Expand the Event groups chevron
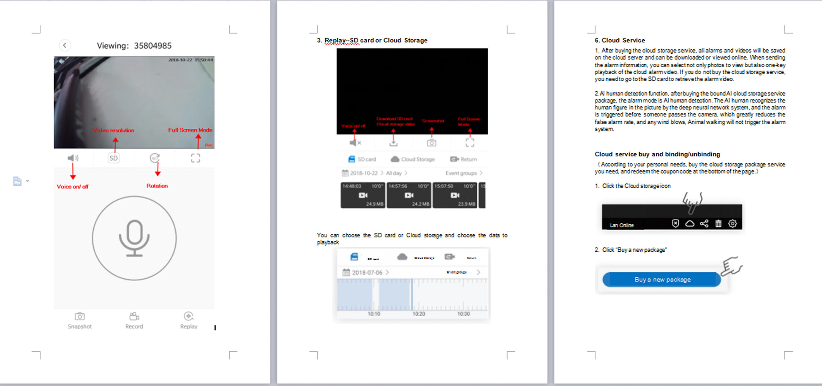 481,173
